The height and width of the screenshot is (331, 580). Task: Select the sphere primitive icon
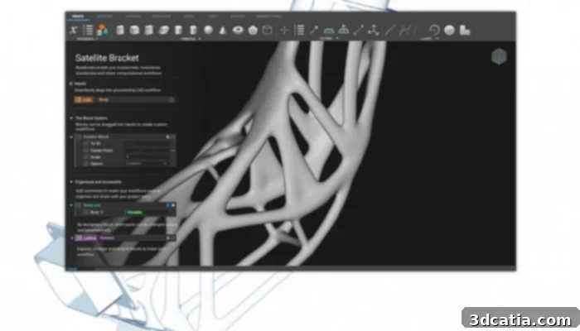click(208, 30)
